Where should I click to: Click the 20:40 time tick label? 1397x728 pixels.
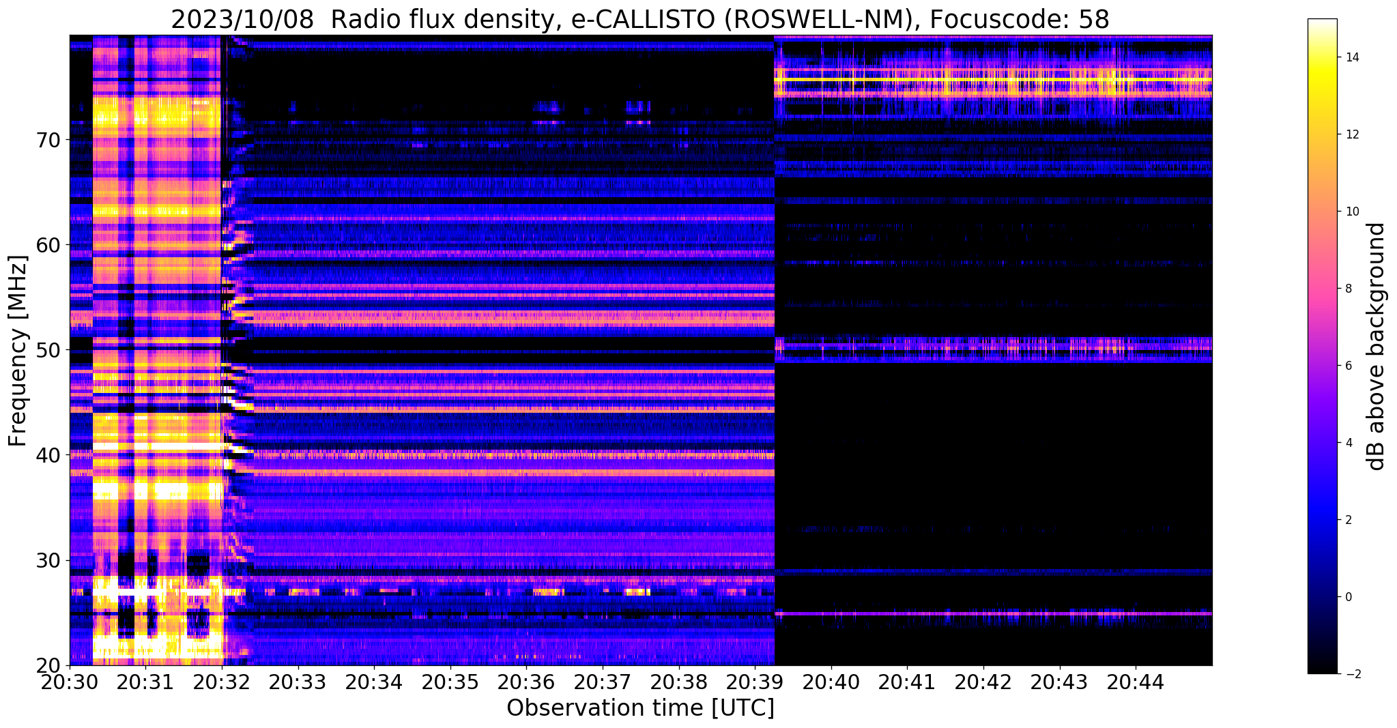[831, 681]
